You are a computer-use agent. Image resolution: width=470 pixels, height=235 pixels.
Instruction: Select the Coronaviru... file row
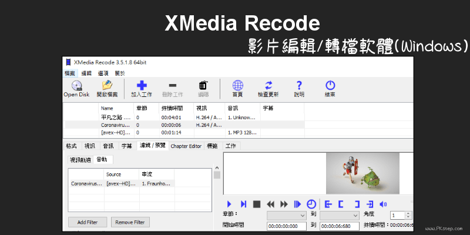pyautogui.click(x=184, y=125)
